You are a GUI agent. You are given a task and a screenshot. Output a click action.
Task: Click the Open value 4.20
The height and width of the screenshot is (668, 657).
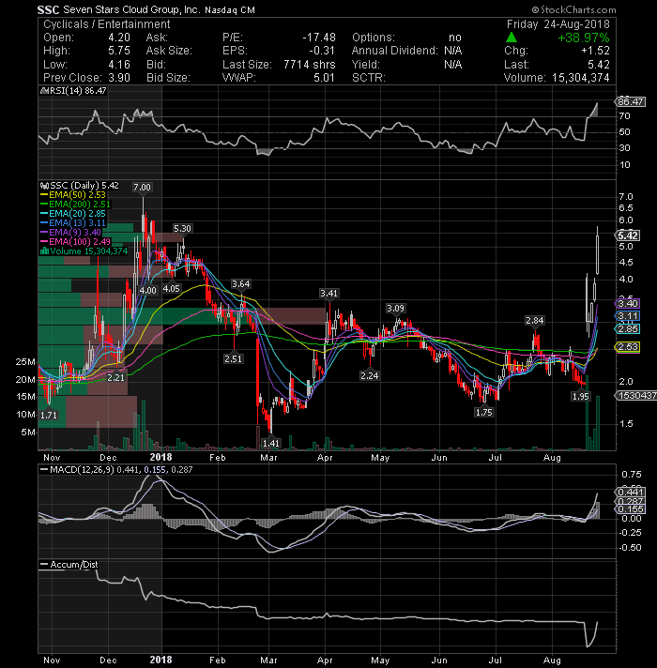coord(119,38)
